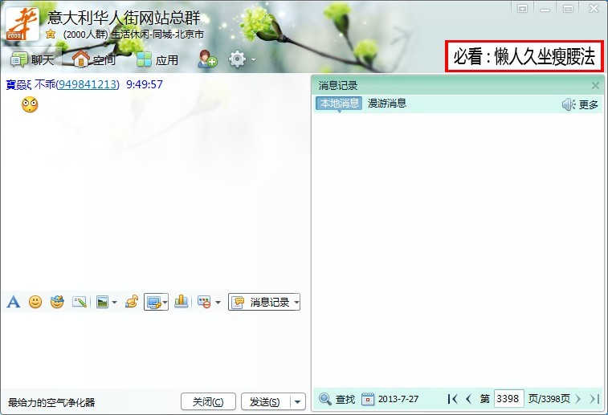This screenshot has height=415, width=608.
Task: Click the 生活休闲-同城-北京市 category text
Action: tap(157, 35)
